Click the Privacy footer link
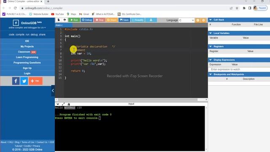270x152 pixels. coord(37,146)
